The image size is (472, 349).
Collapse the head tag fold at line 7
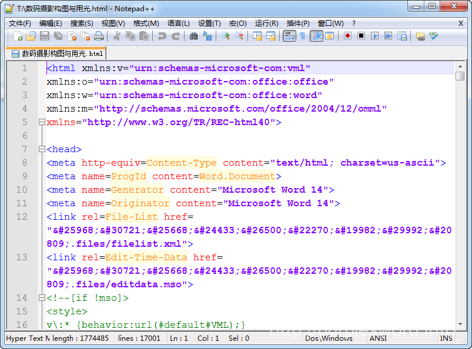[x=41, y=149]
